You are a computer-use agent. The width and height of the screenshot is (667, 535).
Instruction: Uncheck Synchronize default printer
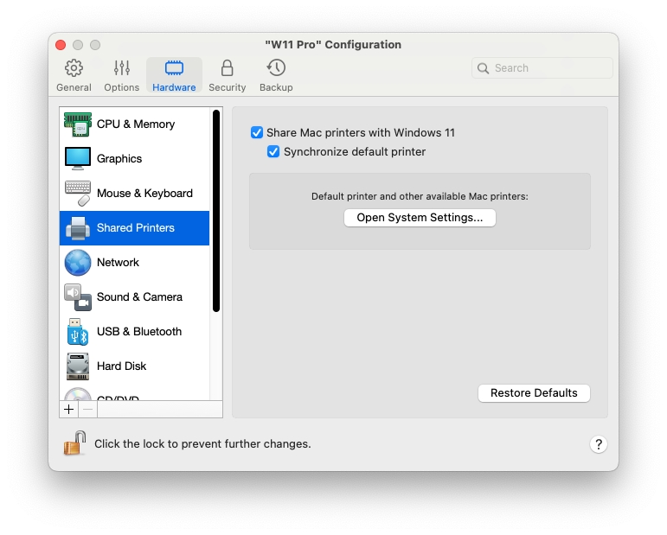tap(274, 152)
